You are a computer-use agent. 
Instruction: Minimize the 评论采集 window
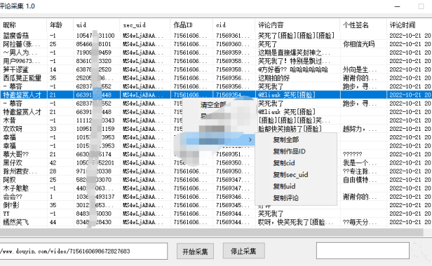pos(397,6)
